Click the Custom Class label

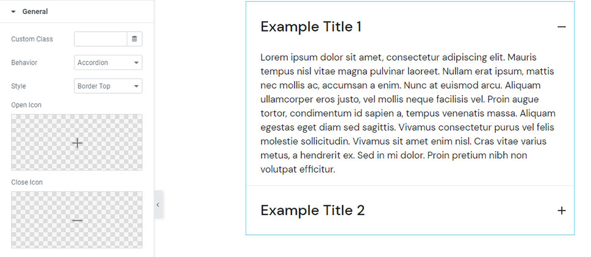(32, 39)
